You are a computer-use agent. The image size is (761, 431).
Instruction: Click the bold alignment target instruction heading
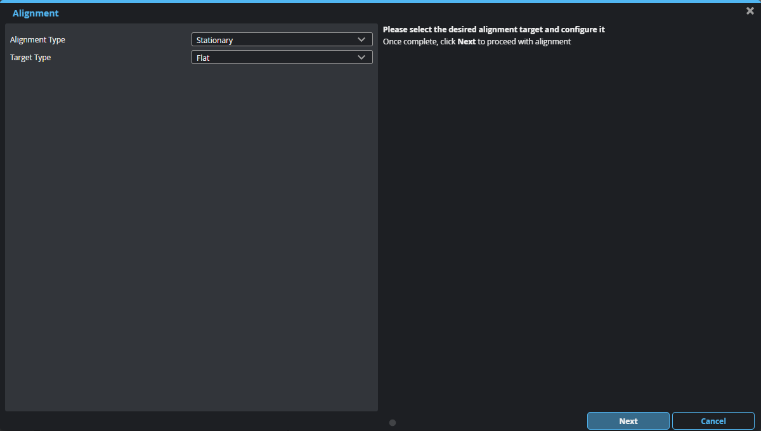493,30
